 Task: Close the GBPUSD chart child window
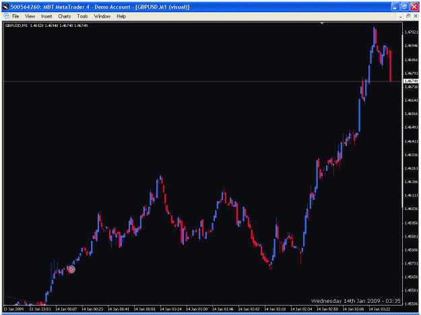click(x=415, y=16)
